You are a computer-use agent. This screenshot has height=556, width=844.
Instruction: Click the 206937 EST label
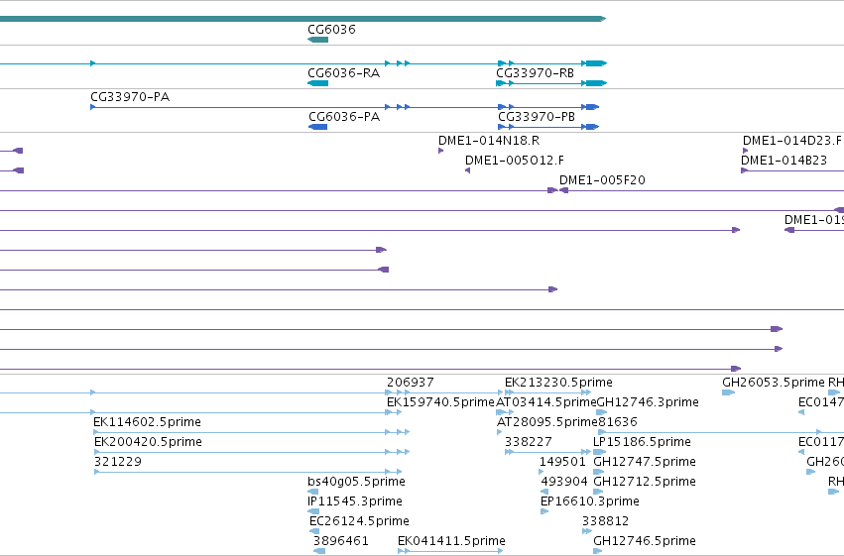pyautogui.click(x=411, y=383)
